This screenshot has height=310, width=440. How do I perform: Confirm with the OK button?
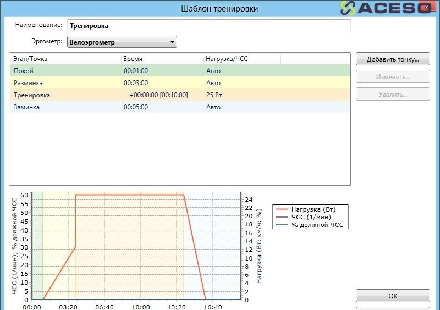393,296
